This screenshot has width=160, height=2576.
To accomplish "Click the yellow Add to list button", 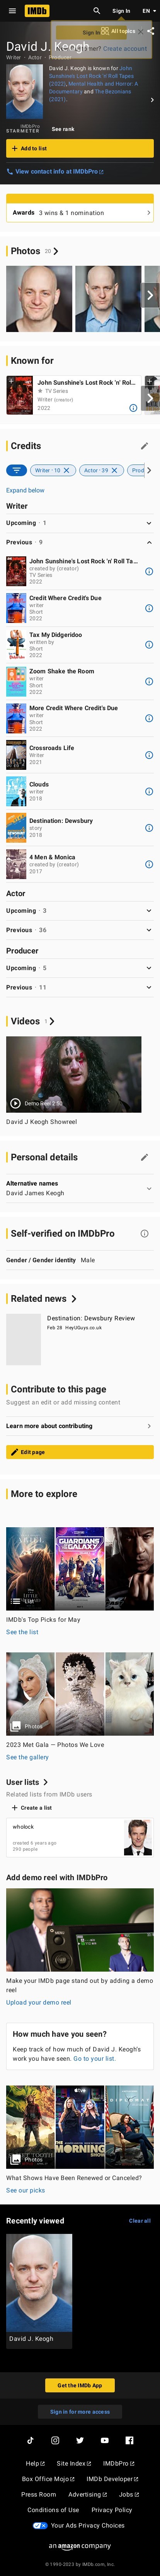I will 80,148.
